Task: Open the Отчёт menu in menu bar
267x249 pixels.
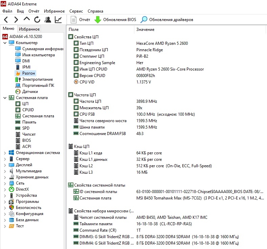Action: (x=34, y=11)
